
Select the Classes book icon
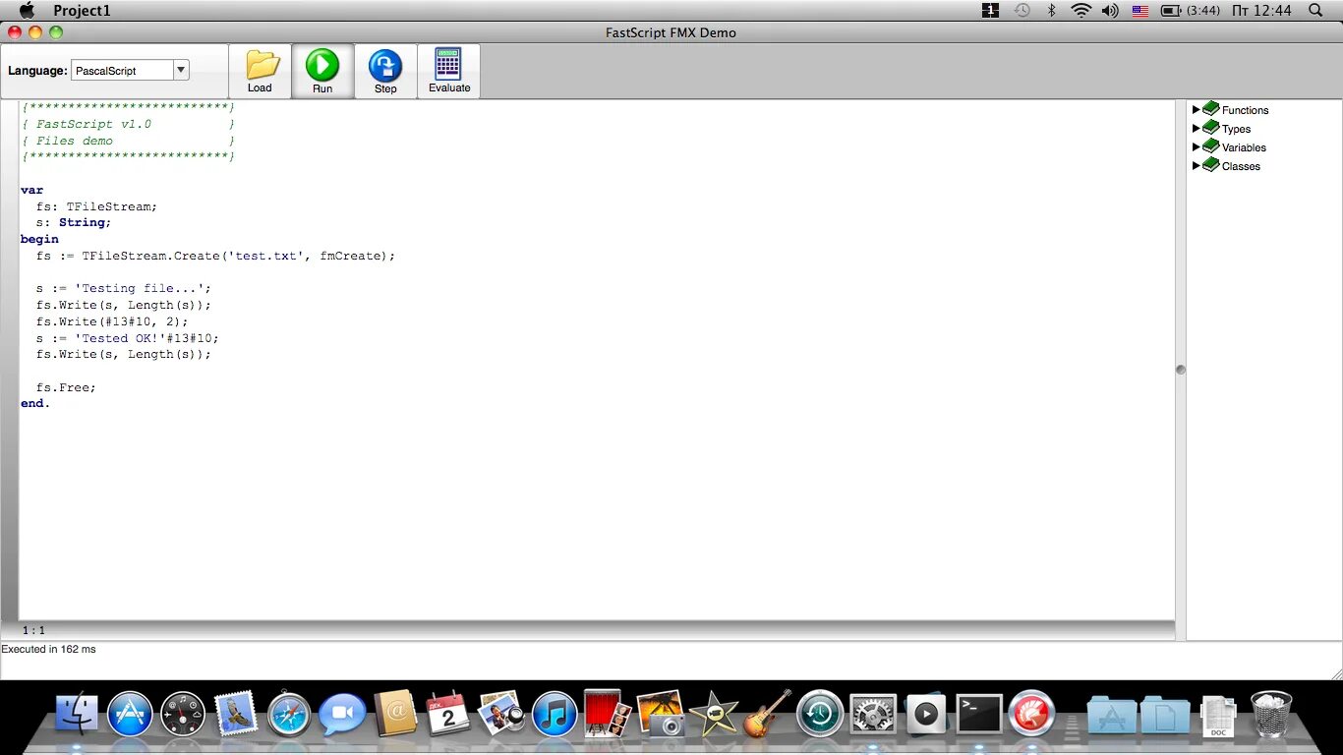tap(1211, 164)
